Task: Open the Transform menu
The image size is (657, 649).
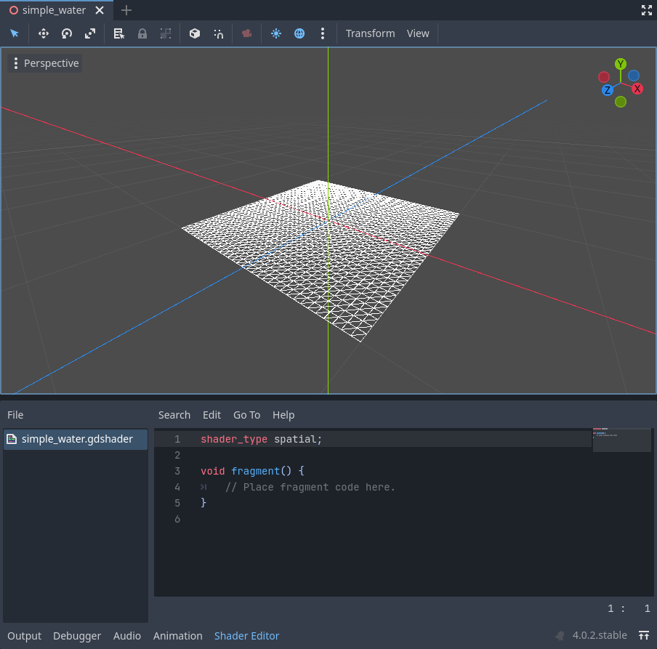Action: (x=370, y=33)
